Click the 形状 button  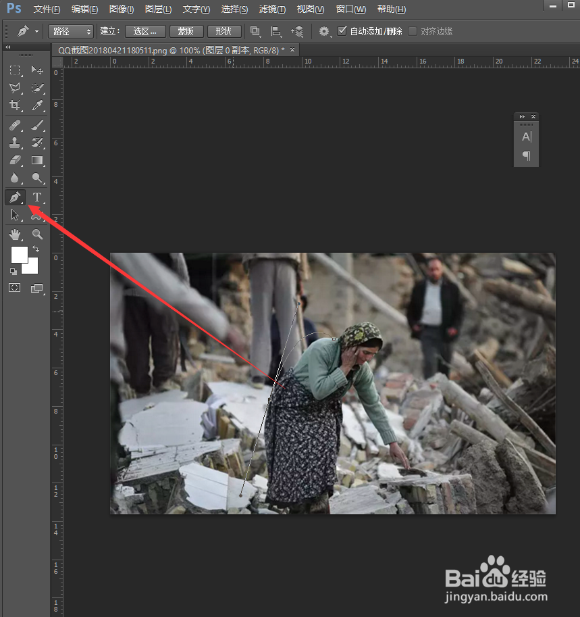[x=223, y=31]
